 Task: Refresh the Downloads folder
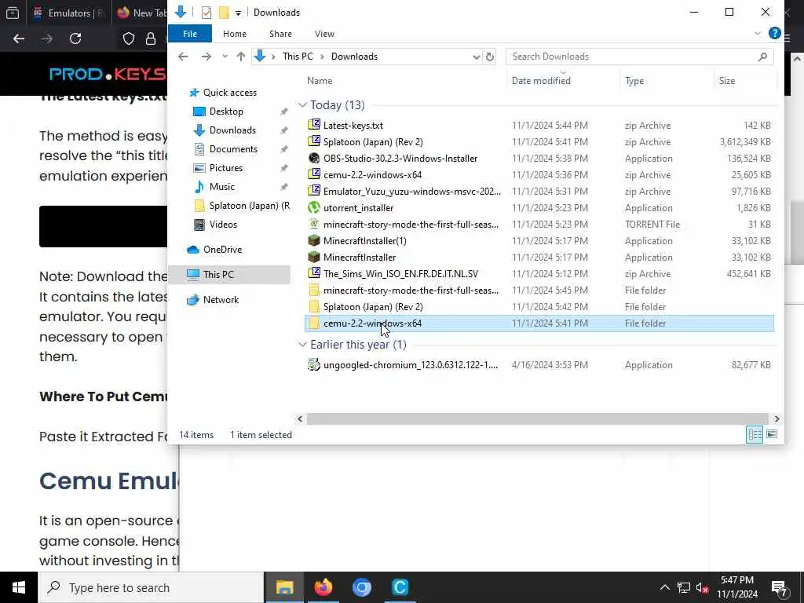(x=490, y=57)
